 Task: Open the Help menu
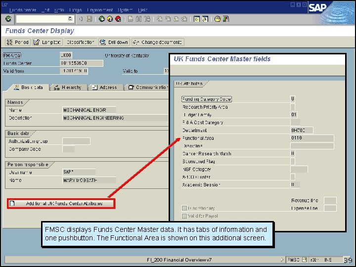[x=143, y=10]
